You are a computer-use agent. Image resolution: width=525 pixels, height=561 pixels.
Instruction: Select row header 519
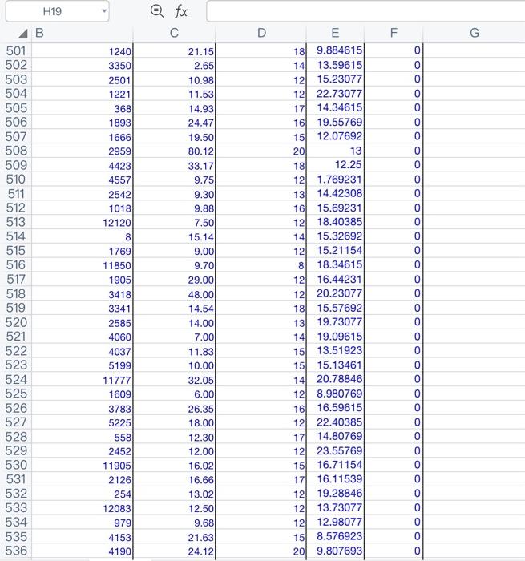[16, 308]
